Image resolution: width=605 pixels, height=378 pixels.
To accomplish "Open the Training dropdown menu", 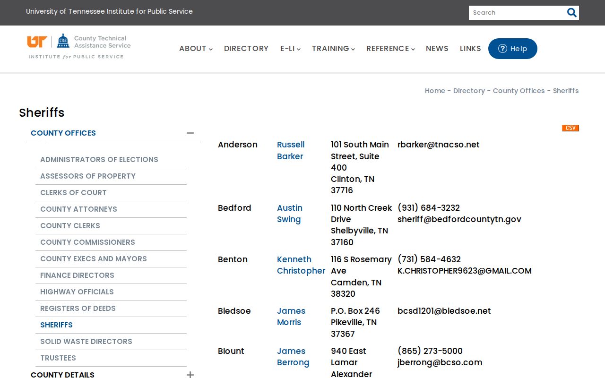I will 333,49.
